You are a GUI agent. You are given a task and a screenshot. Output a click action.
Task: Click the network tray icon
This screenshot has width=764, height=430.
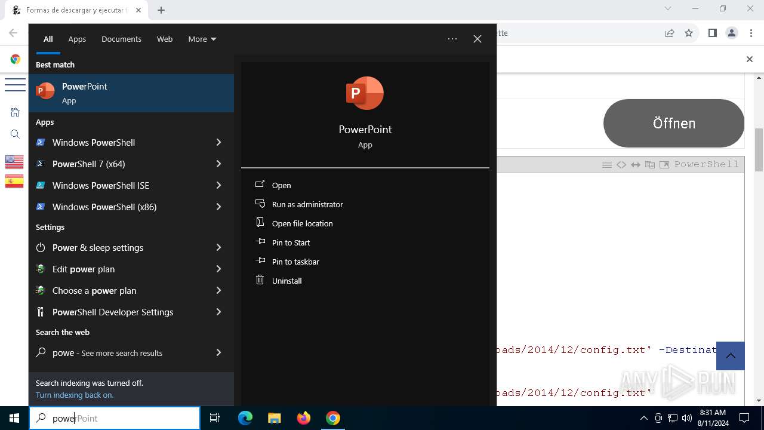pos(673,418)
